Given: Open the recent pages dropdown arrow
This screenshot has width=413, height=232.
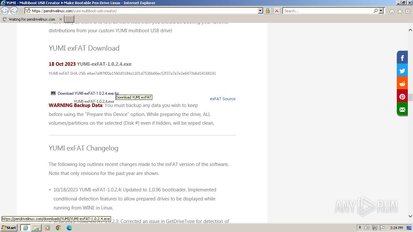Looking at the screenshot, I should coord(21,11).
